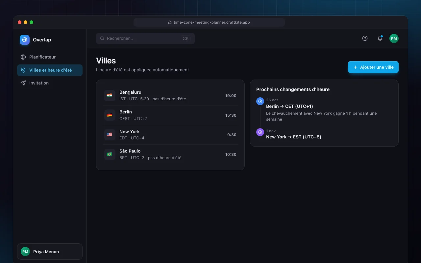The height and width of the screenshot is (263, 421).
Task: Open Priya Menon profile card
Action: click(x=50, y=251)
